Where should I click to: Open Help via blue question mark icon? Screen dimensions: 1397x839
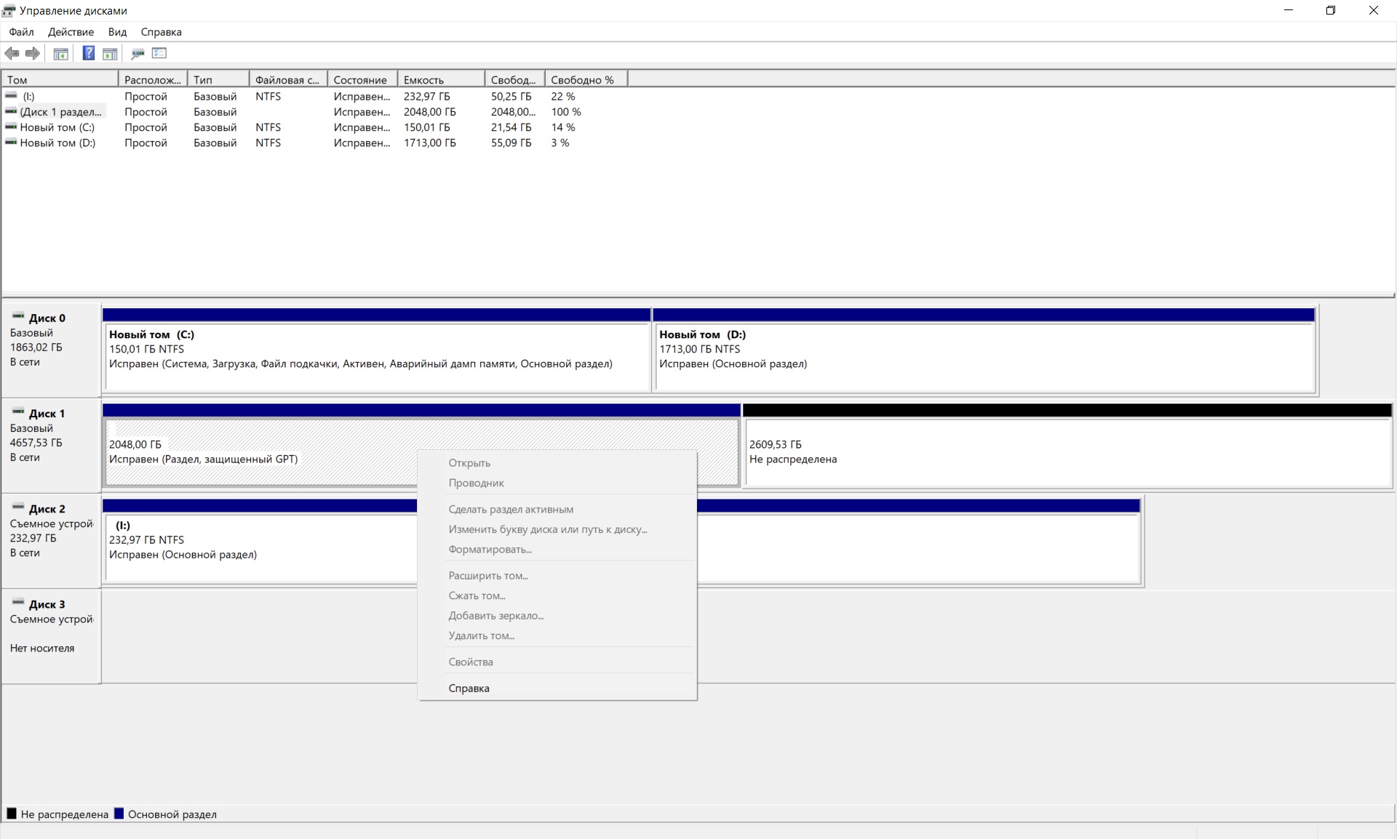pos(89,53)
